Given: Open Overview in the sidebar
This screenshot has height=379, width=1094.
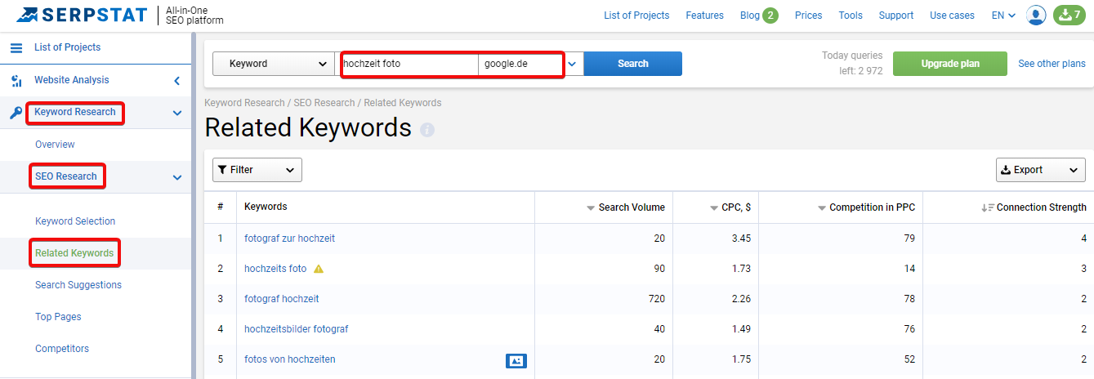Looking at the screenshot, I should click(x=55, y=145).
